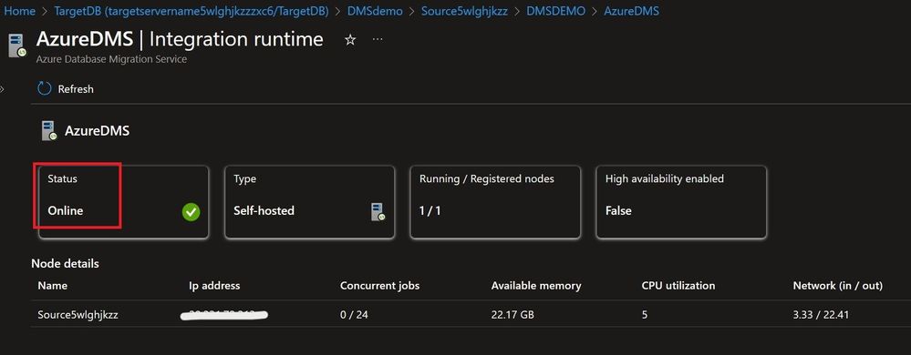The image size is (911, 355).
Task: Select the Status Online card text
Action: 66,211
